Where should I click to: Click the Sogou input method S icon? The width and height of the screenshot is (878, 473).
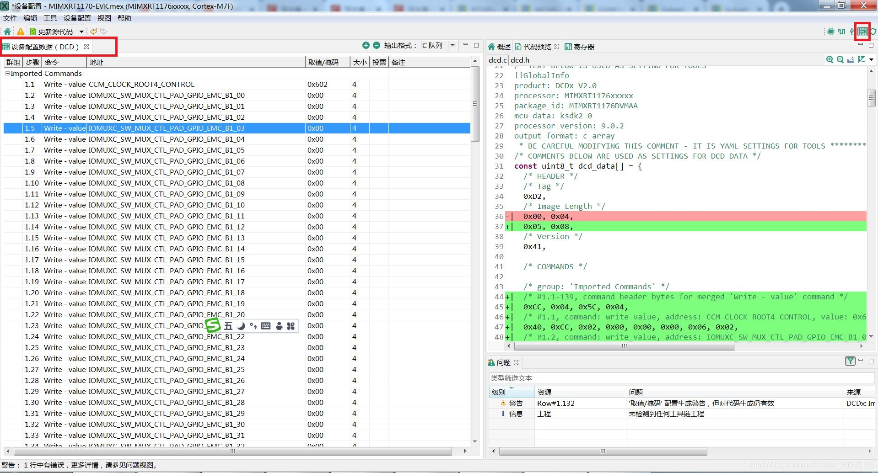(x=213, y=325)
